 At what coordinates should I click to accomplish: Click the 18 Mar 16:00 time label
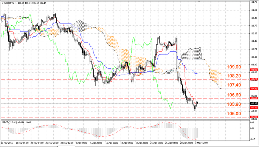tap(22, 143)
